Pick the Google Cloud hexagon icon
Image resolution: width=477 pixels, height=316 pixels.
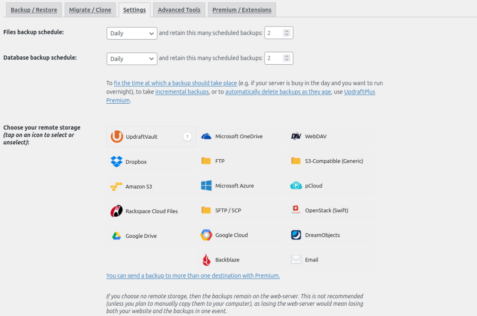[206, 235]
